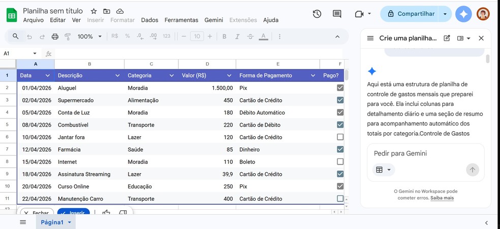500x229 pixels.
Task: Open the Data column filter dropdown
Action: pos(48,75)
